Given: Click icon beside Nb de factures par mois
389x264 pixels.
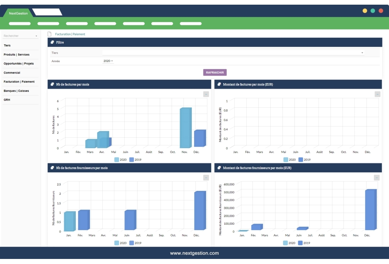Looking at the screenshot, I should tap(53, 84).
